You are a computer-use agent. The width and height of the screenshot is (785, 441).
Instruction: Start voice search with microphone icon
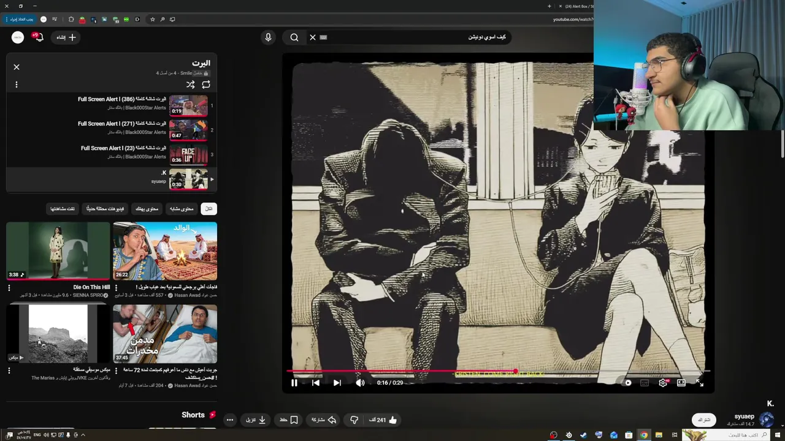pos(268,37)
